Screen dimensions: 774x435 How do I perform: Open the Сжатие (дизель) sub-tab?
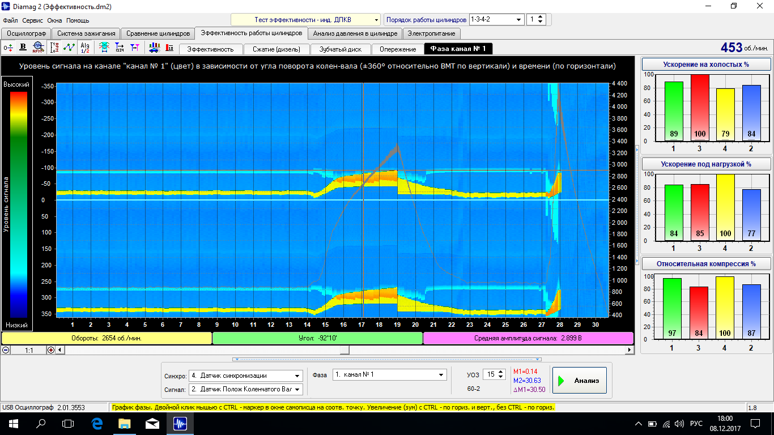point(277,49)
